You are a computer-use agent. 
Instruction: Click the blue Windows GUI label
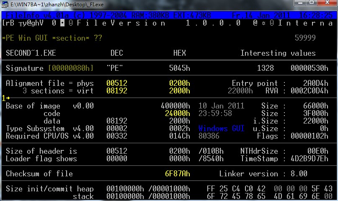pos(222,129)
